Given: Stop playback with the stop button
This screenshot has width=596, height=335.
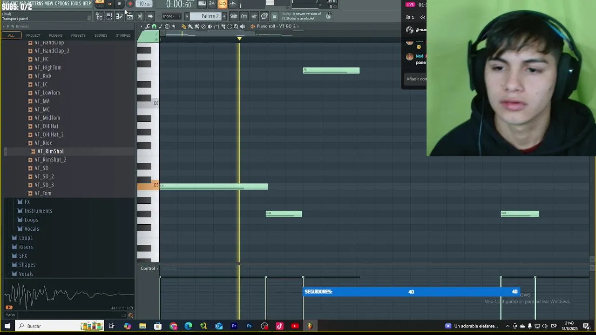Looking at the screenshot, I should click(x=119, y=4).
